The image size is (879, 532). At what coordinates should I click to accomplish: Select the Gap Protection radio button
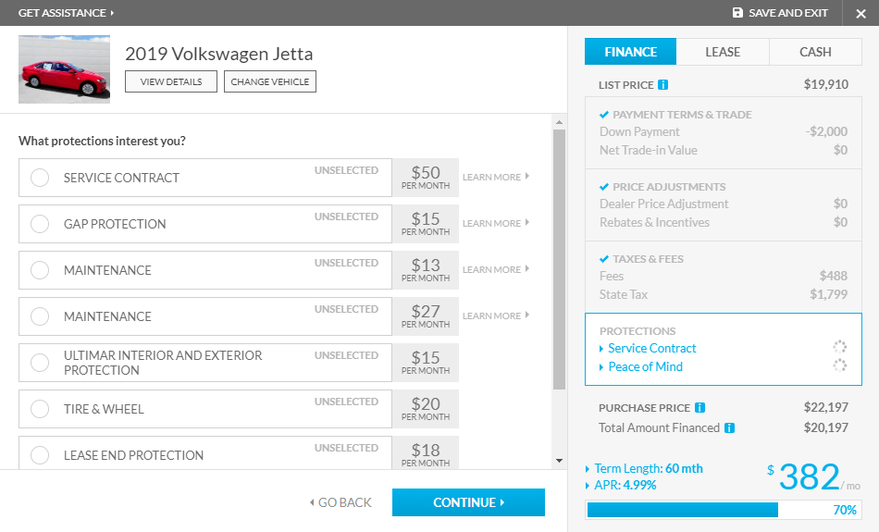coord(40,224)
